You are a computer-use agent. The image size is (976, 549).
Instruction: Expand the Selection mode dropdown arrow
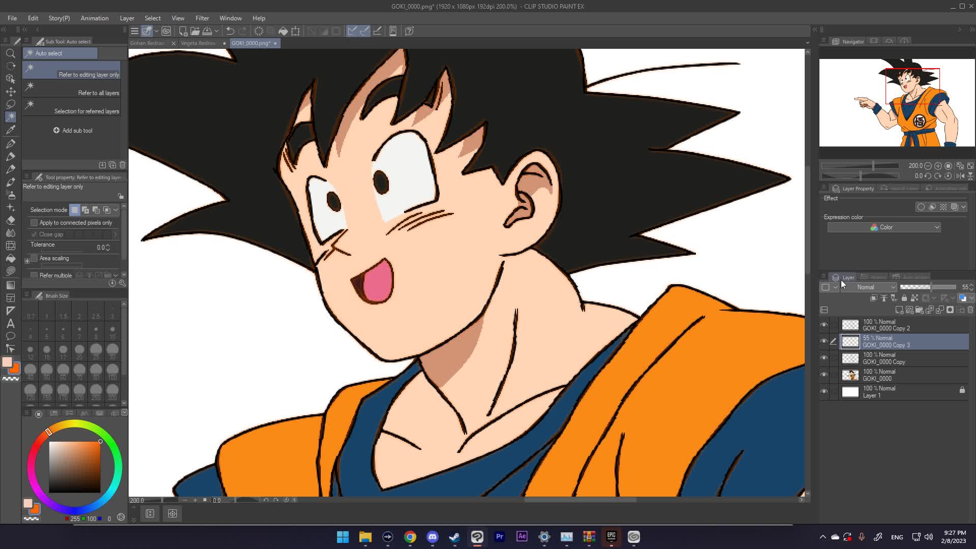click(116, 210)
